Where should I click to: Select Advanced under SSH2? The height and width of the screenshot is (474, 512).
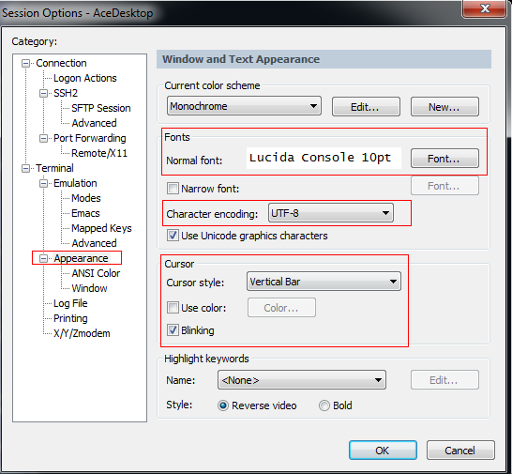[94, 123]
